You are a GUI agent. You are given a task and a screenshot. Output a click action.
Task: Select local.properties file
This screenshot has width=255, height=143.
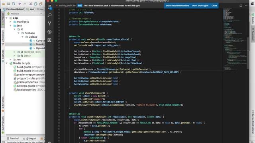click(x=29, y=90)
